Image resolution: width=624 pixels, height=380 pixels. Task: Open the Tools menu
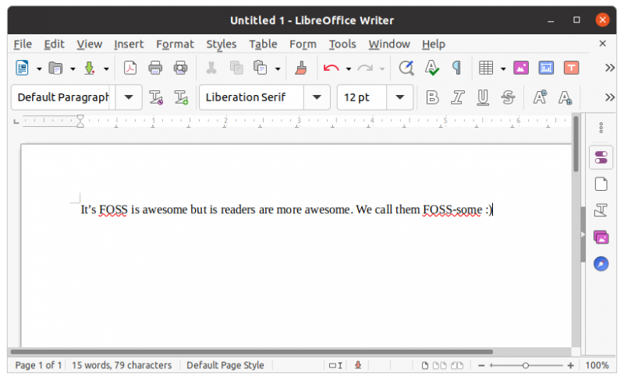pyautogui.click(x=342, y=44)
